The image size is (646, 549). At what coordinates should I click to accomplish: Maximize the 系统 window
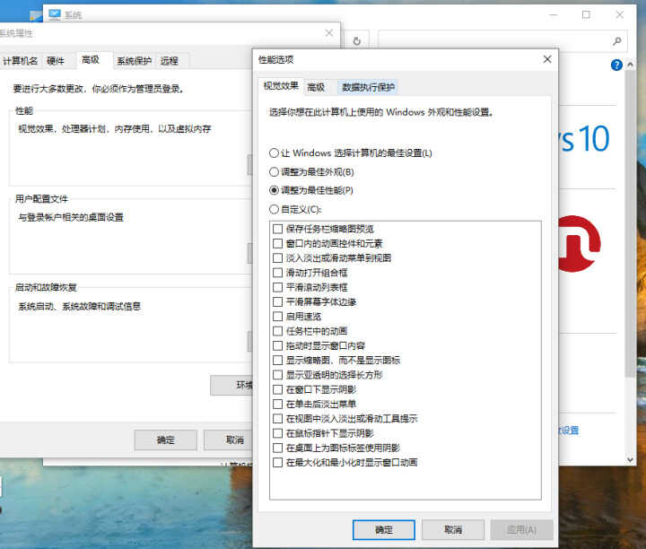pyautogui.click(x=586, y=15)
